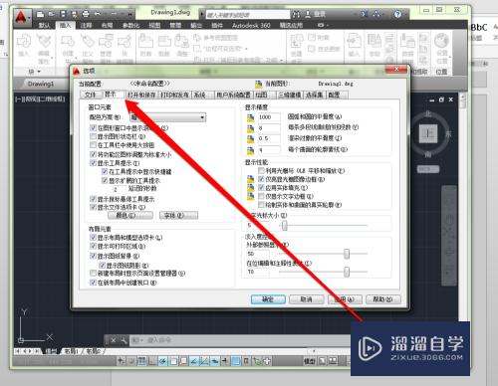Toggle 'Display scroll bars in drawing window' checkbox
The image size is (498, 386).
coord(93,127)
